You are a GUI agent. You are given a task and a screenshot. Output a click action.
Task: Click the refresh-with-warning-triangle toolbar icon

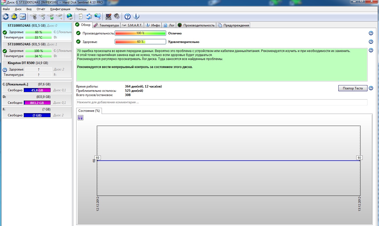tap(14, 17)
